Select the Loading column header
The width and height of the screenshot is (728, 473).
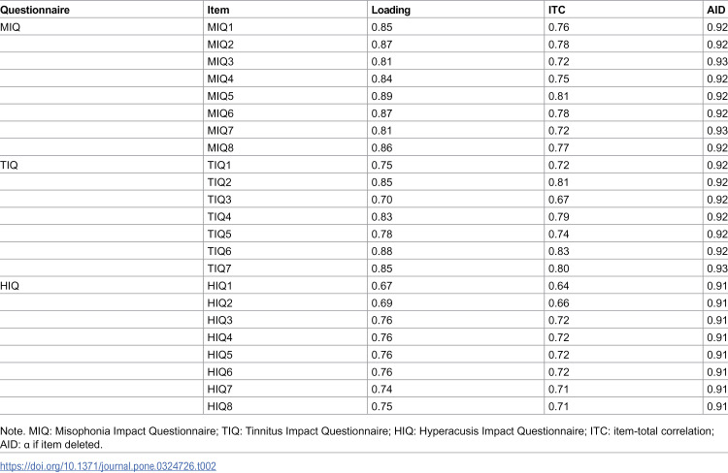pyautogui.click(x=391, y=10)
